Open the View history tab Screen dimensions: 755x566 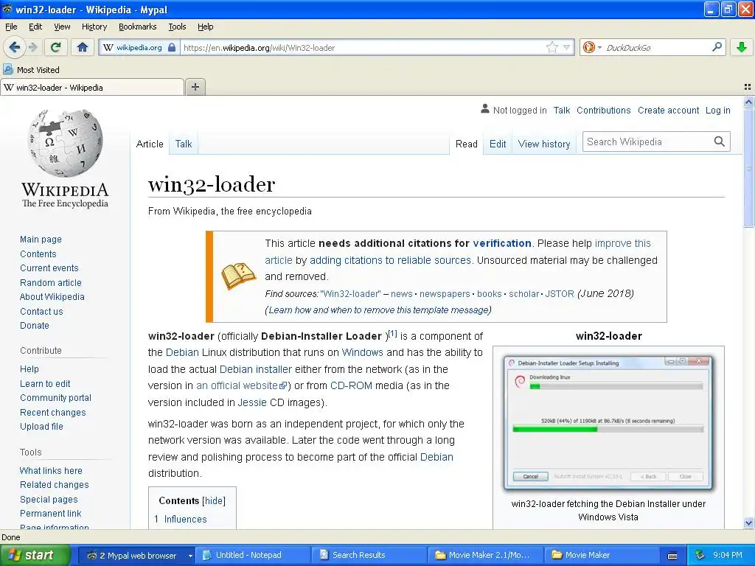(x=544, y=144)
